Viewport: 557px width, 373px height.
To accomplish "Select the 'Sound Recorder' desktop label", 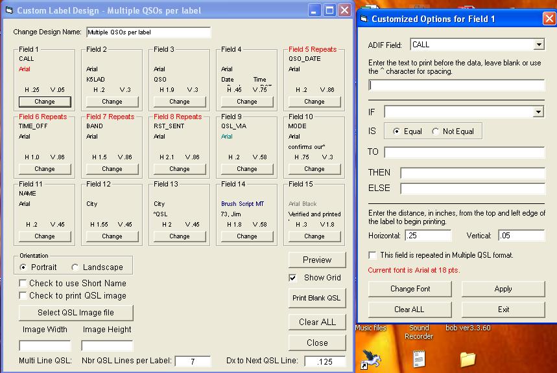I will [419, 332].
